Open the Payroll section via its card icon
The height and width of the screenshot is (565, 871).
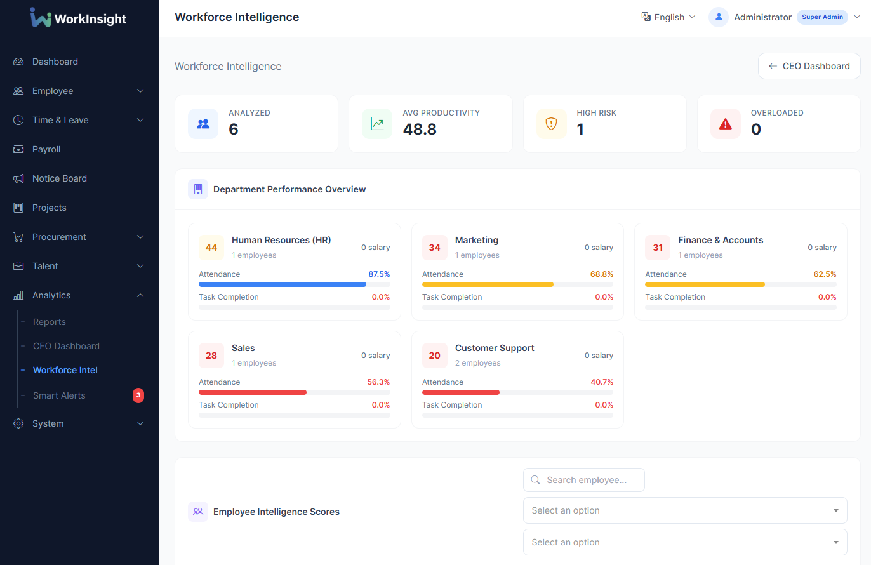pos(18,149)
